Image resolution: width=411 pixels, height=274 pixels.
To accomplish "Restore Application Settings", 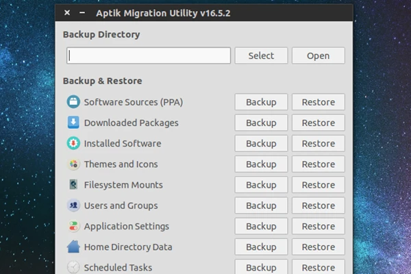I will coord(319,226).
